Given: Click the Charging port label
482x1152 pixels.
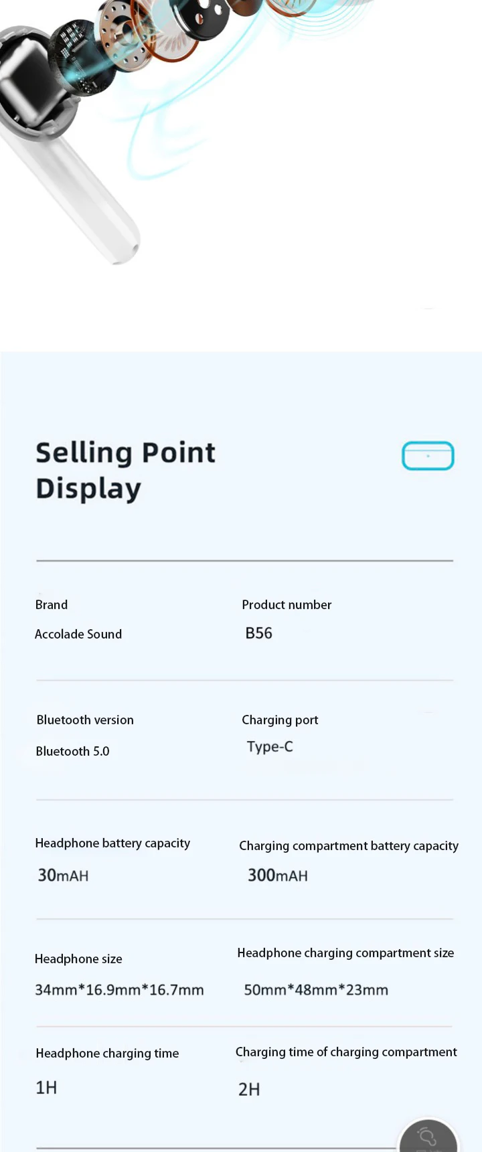Looking at the screenshot, I should pos(280,720).
